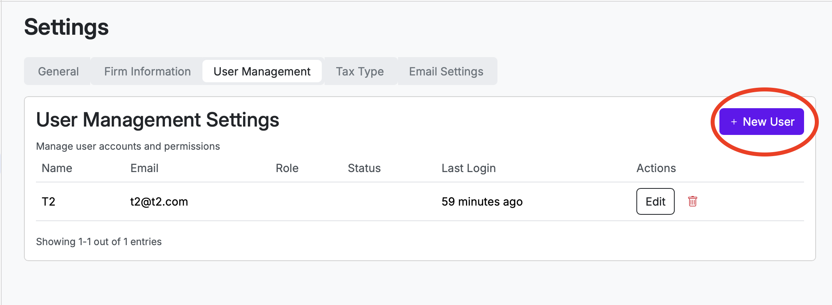
Task: Delete user T2 with the trash icon
Action: point(693,201)
